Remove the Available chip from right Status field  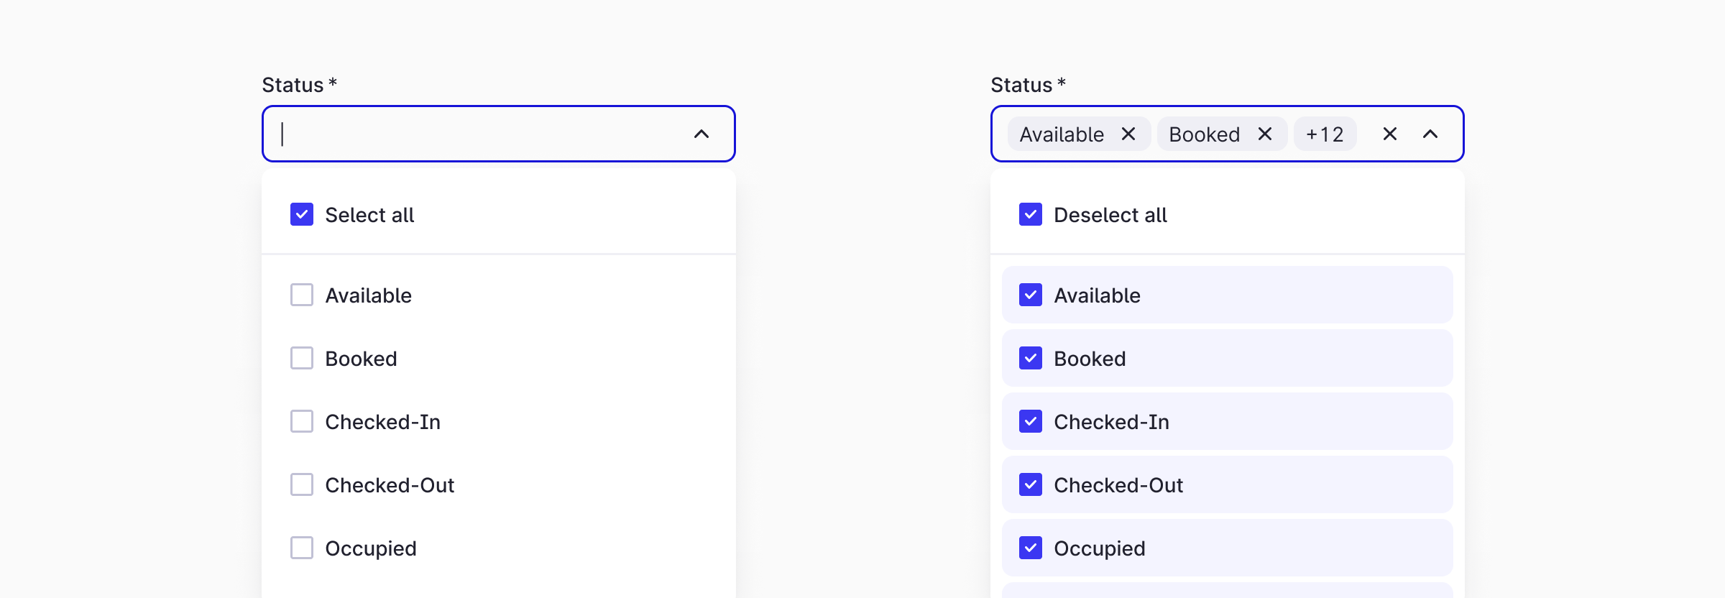(x=1128, y=134)
